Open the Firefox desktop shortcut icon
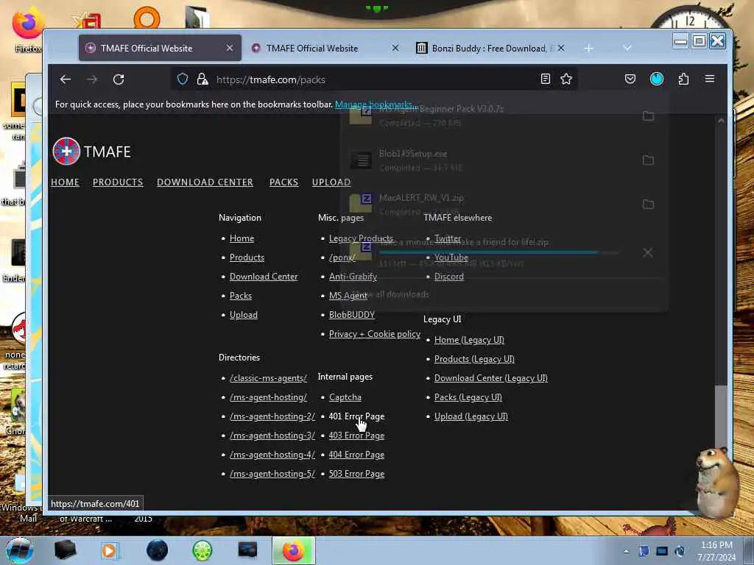Screen dimensions: 754x565 click(28, 29)
